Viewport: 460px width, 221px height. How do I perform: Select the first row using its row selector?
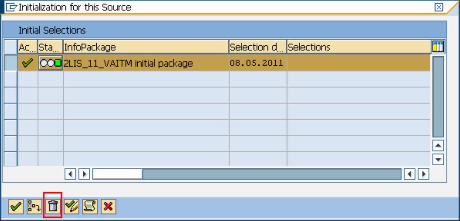(x=12, y=63)
